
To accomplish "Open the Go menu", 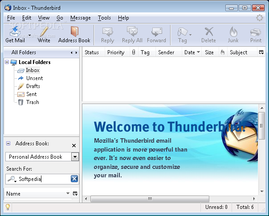I will pyautogui.click(x=60, y=18).
